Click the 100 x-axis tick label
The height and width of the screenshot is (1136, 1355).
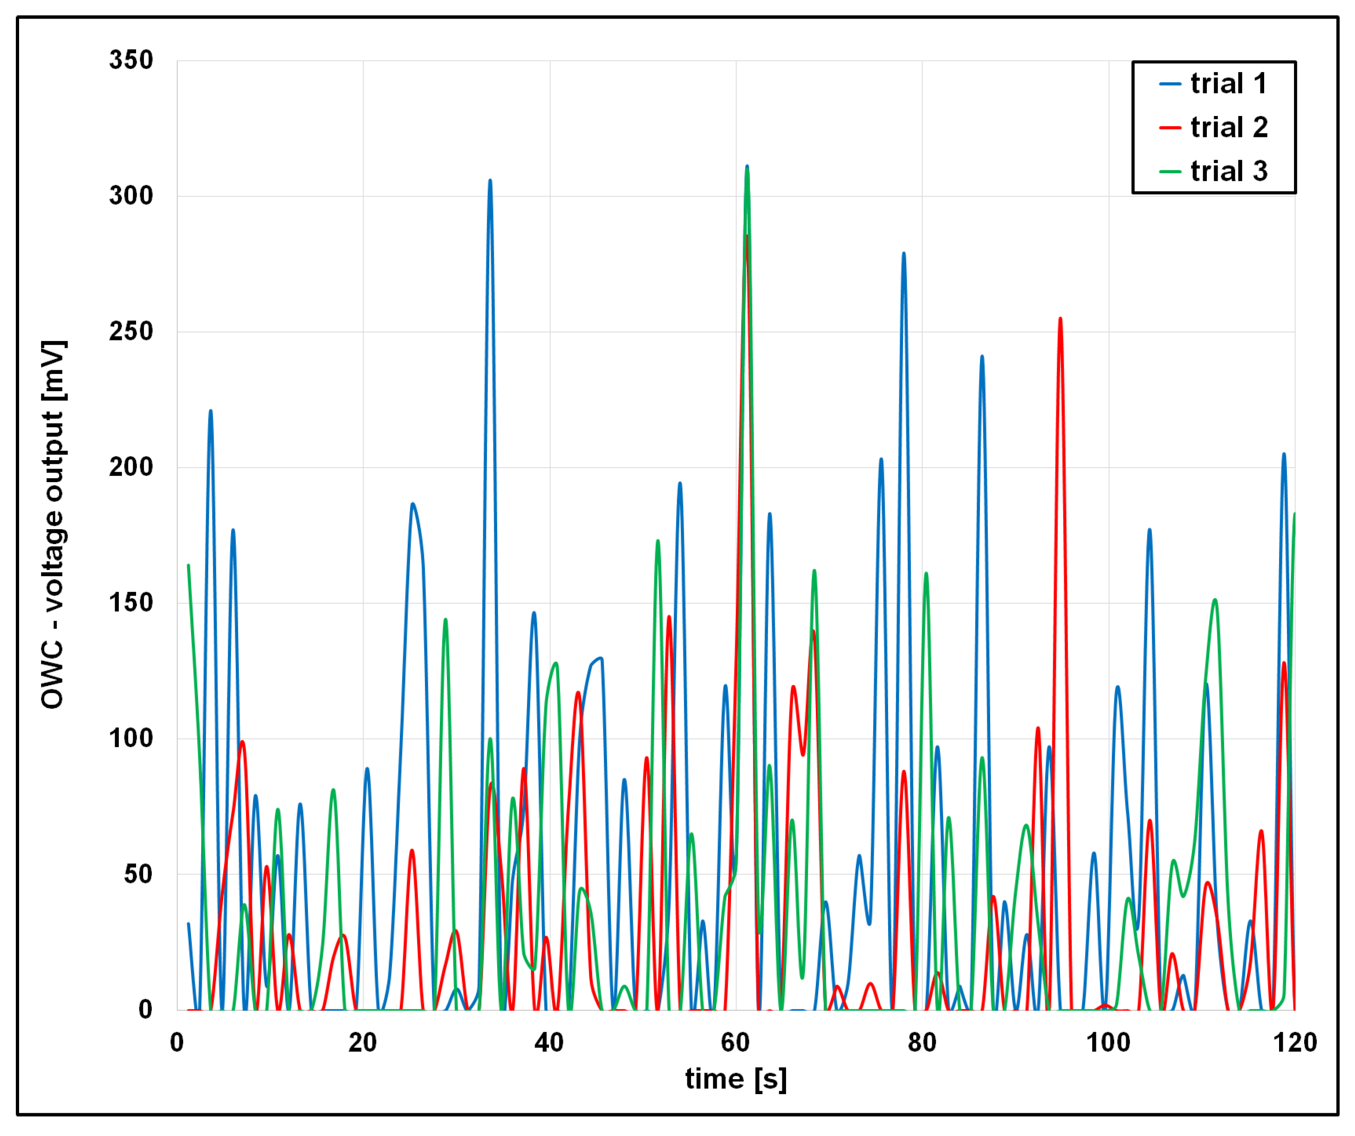click(x=1108, y=1042)
